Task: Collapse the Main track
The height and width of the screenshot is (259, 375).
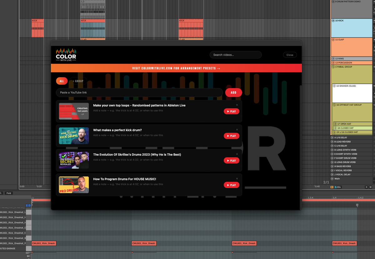Action: tap(332, 179)
